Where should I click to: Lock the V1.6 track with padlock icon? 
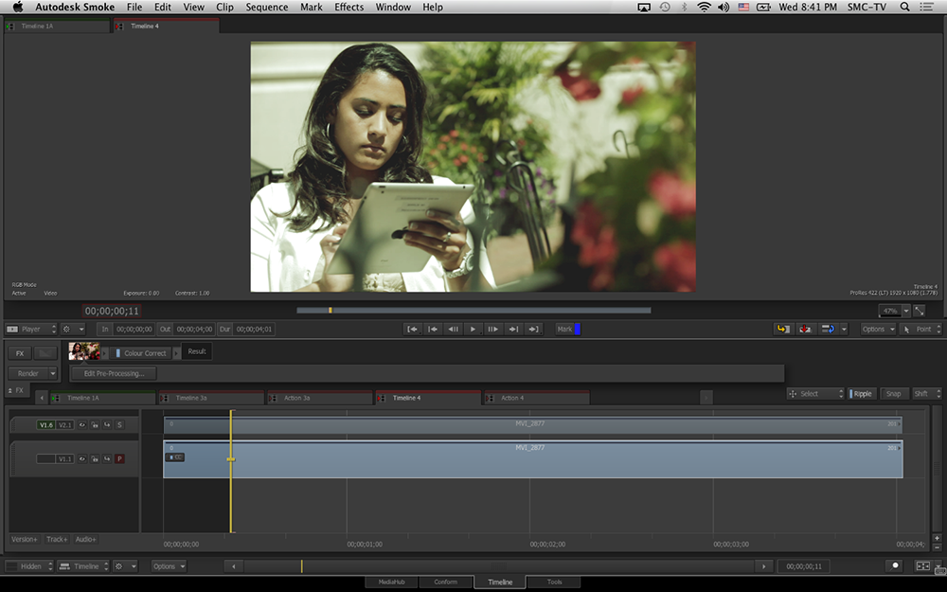(95, 425)
